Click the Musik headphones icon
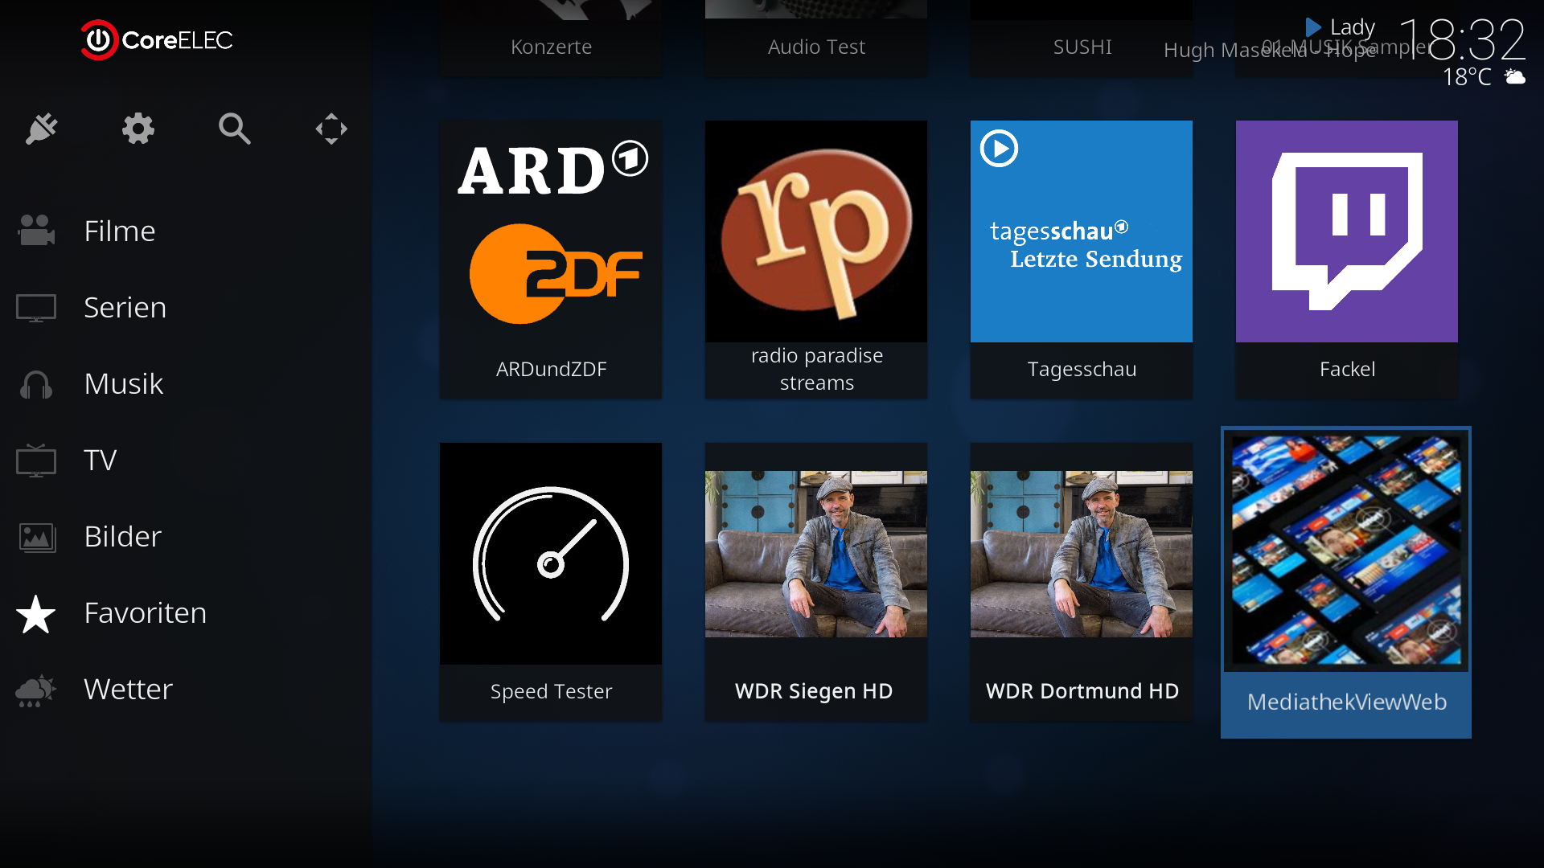The image size is (1544, 868). click(36, 384)
